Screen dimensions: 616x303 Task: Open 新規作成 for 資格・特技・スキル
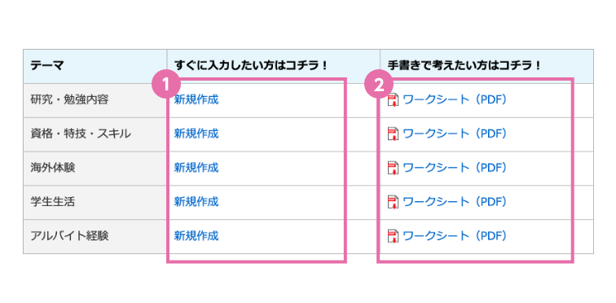tap(196, 134)
